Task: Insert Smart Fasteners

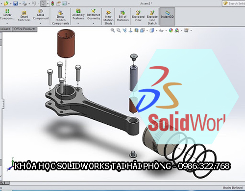Action: 24,16
